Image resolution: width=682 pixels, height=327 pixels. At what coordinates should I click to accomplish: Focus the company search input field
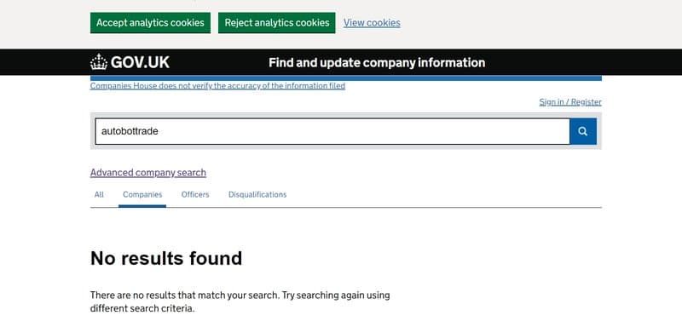click(x=332, y=131)
